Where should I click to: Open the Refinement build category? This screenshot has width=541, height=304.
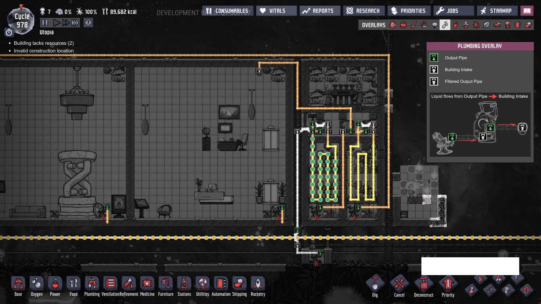pyautogui.click(x=129, y=287)
